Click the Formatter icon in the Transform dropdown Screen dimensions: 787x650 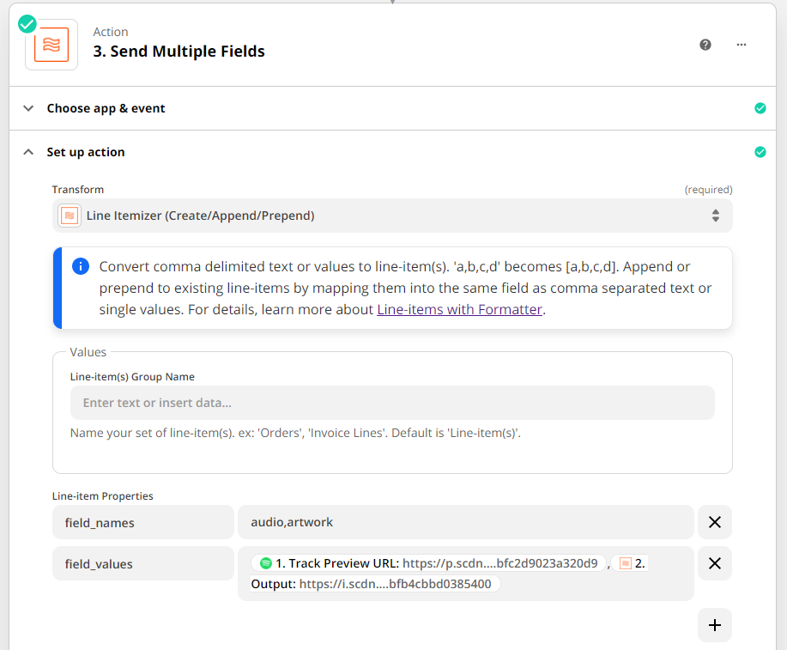pyautogui.click(x=70, y=216)
